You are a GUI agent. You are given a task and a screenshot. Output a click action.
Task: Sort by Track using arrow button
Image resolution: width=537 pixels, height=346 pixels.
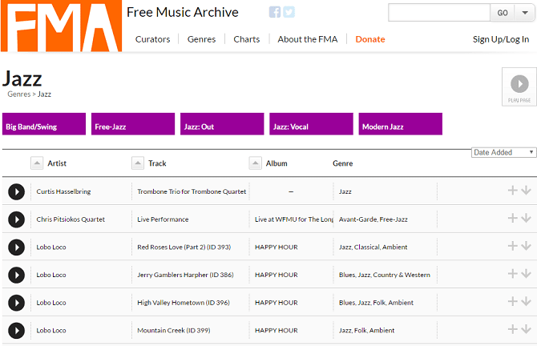coord(138,163)
